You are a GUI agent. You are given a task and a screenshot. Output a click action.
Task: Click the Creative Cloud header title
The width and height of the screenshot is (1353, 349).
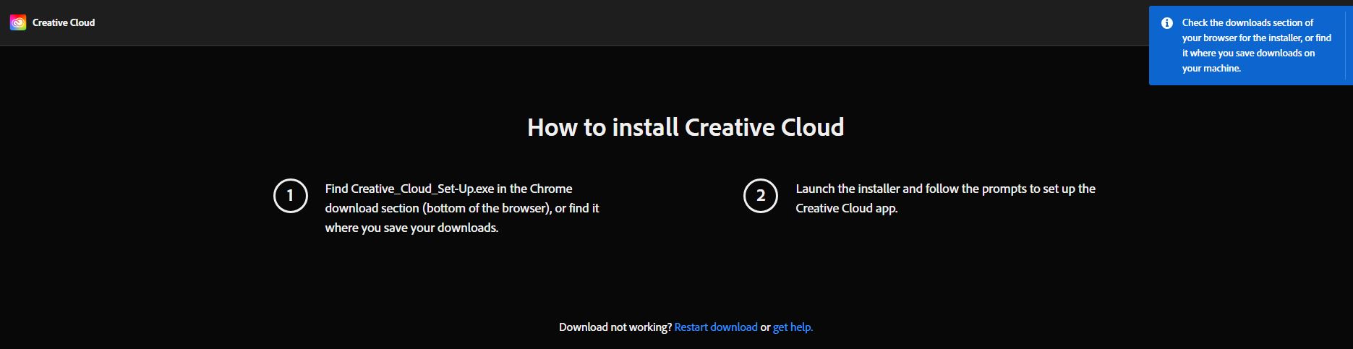tap(64, 23)
